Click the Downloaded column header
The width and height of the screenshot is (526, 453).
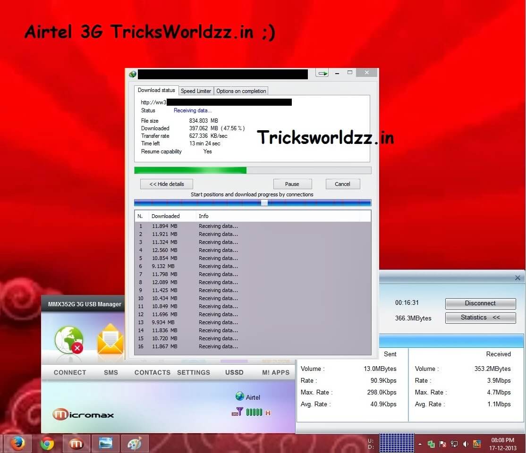(x=172, y=216)
